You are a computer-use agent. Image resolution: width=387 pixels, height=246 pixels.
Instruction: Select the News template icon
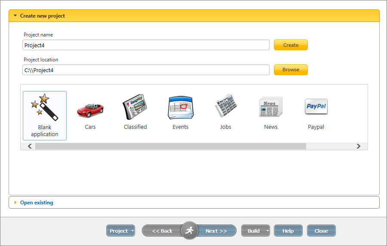(270, 111)
